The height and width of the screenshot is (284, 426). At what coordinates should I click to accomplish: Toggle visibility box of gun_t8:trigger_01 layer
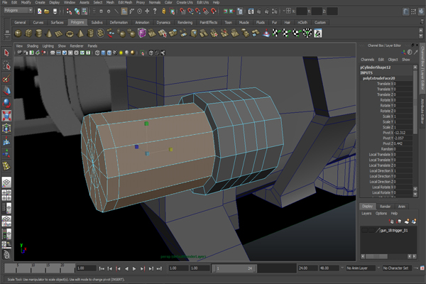click(364, 231)
